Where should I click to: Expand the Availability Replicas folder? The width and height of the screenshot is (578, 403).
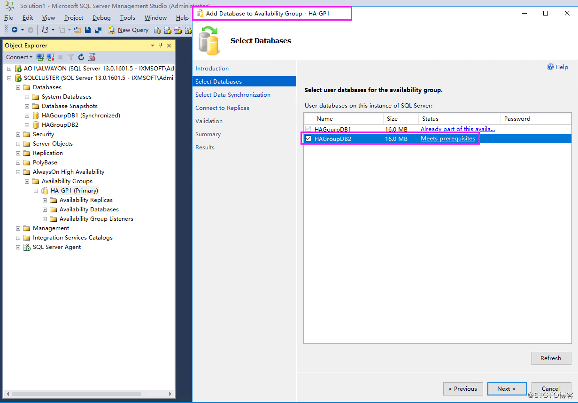pos(44,200)
